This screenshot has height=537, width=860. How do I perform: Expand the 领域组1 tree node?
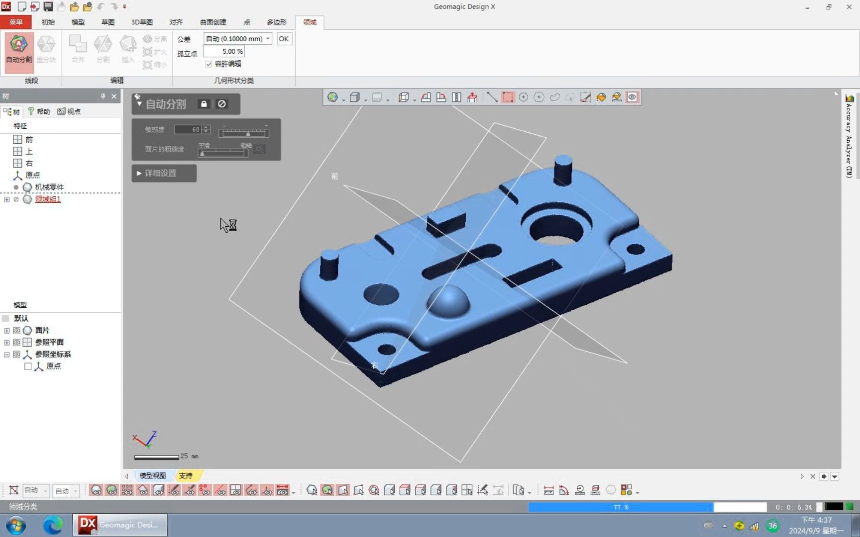point(7,199)
